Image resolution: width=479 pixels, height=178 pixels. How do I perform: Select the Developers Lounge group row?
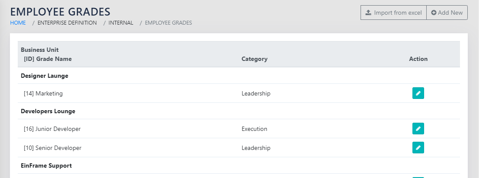point(48,111)
